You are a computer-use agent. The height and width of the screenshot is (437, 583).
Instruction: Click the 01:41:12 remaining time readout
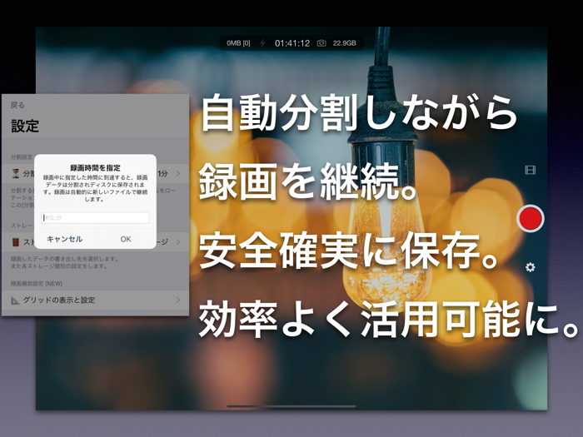pyautogui.click(x=292, y=43)
